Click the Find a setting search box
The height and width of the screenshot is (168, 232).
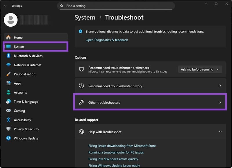point(116,6)
